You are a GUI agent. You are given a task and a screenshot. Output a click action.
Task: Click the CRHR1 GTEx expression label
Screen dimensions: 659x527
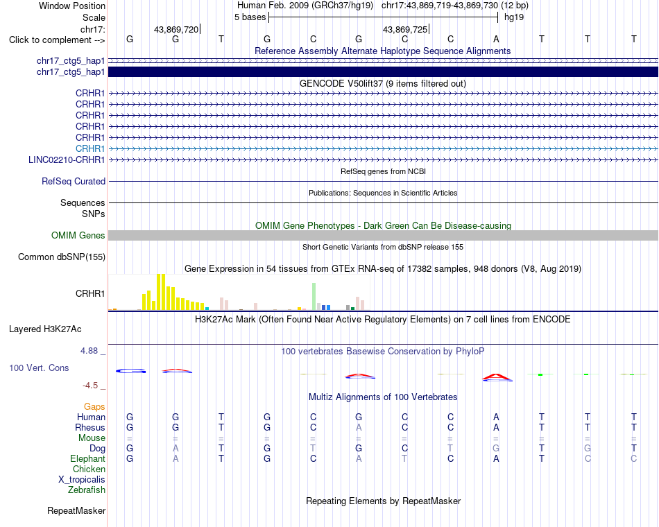[90, 293]
